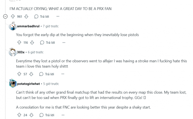This screenshot has height=119, width=193.
Task: Reply to 303x's comment
Action: point(47,74)
